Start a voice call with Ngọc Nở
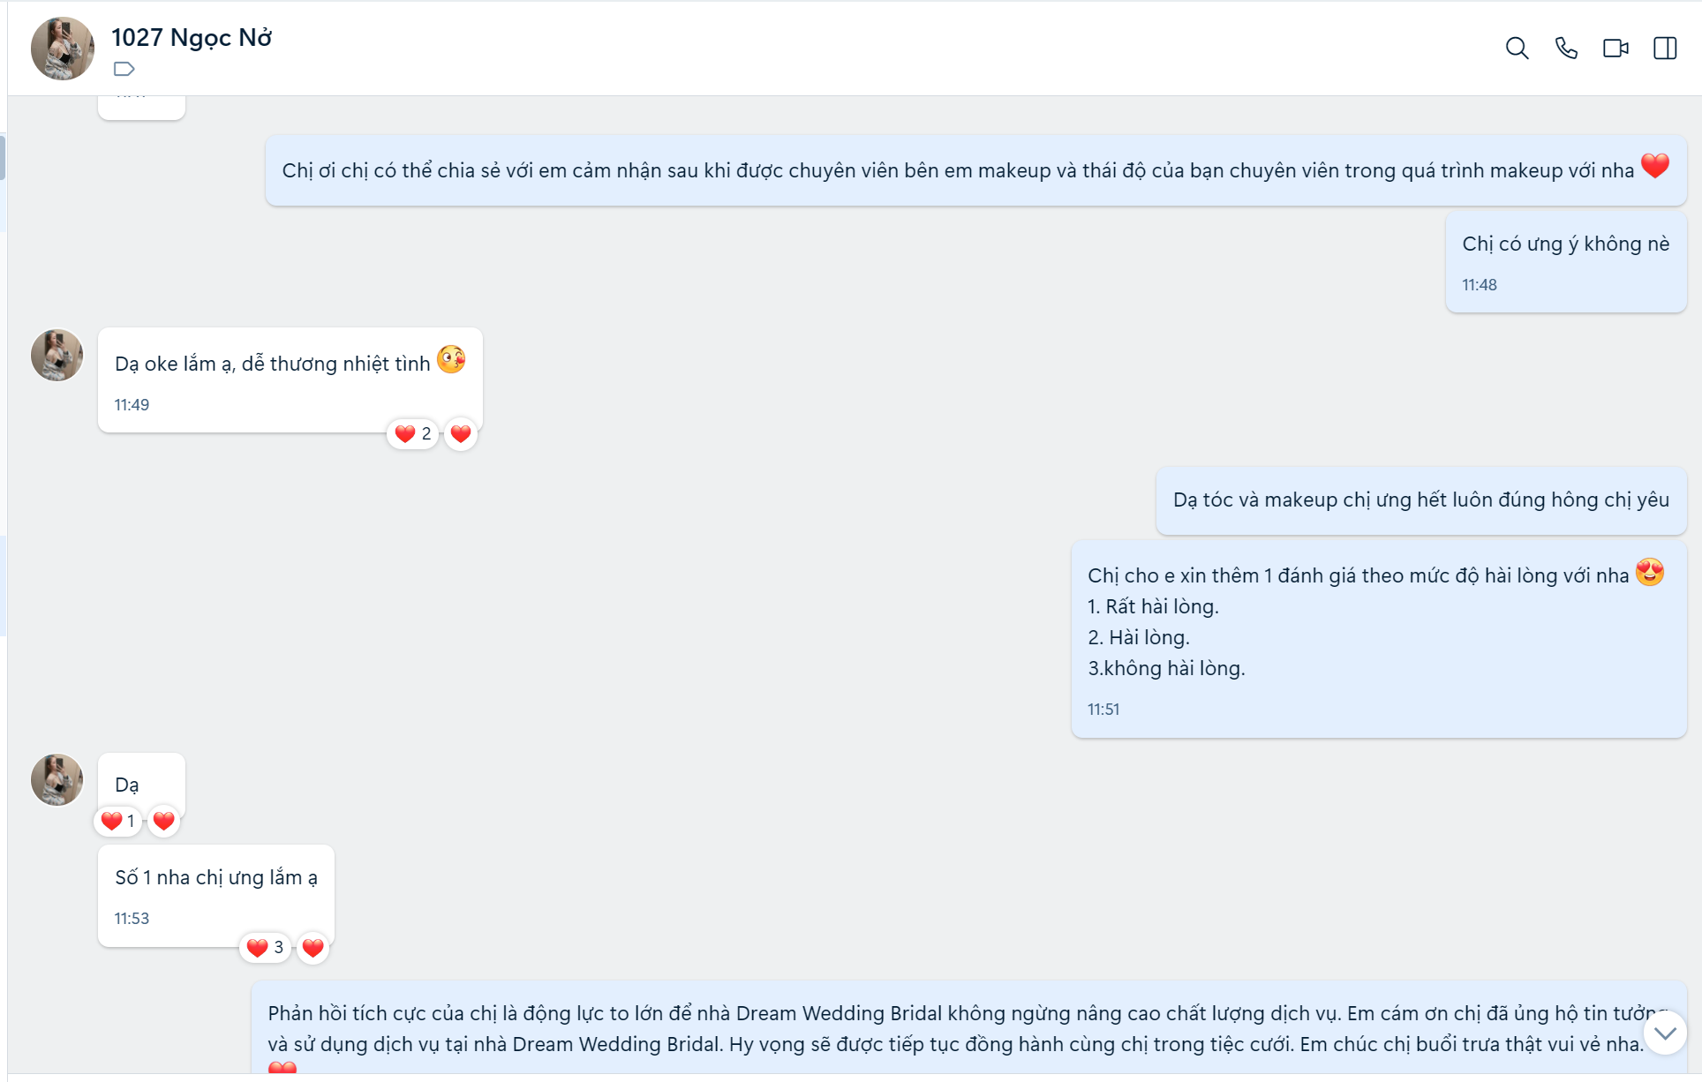The width and height of the screenshot is (1702, 1082). click(1566, 48)
